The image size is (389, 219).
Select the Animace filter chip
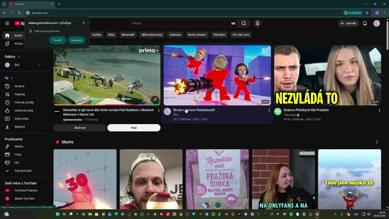point(175,35)
